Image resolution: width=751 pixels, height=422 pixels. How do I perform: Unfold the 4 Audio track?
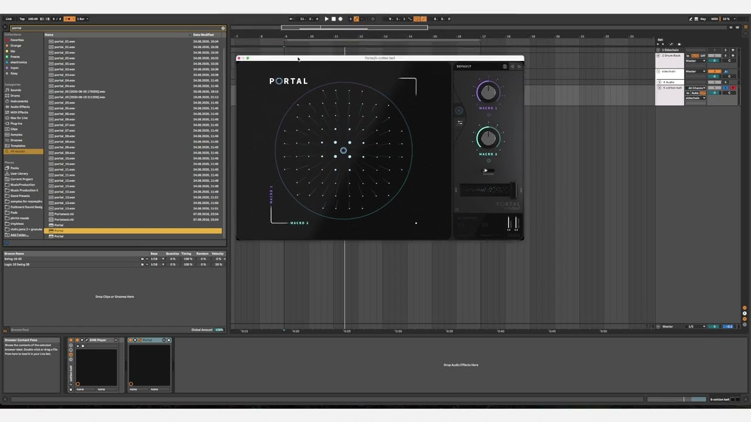click(x=659, y=82)
